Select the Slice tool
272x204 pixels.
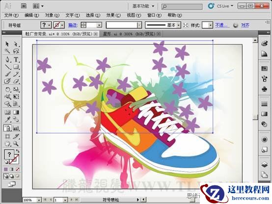(x=16, y=136)
